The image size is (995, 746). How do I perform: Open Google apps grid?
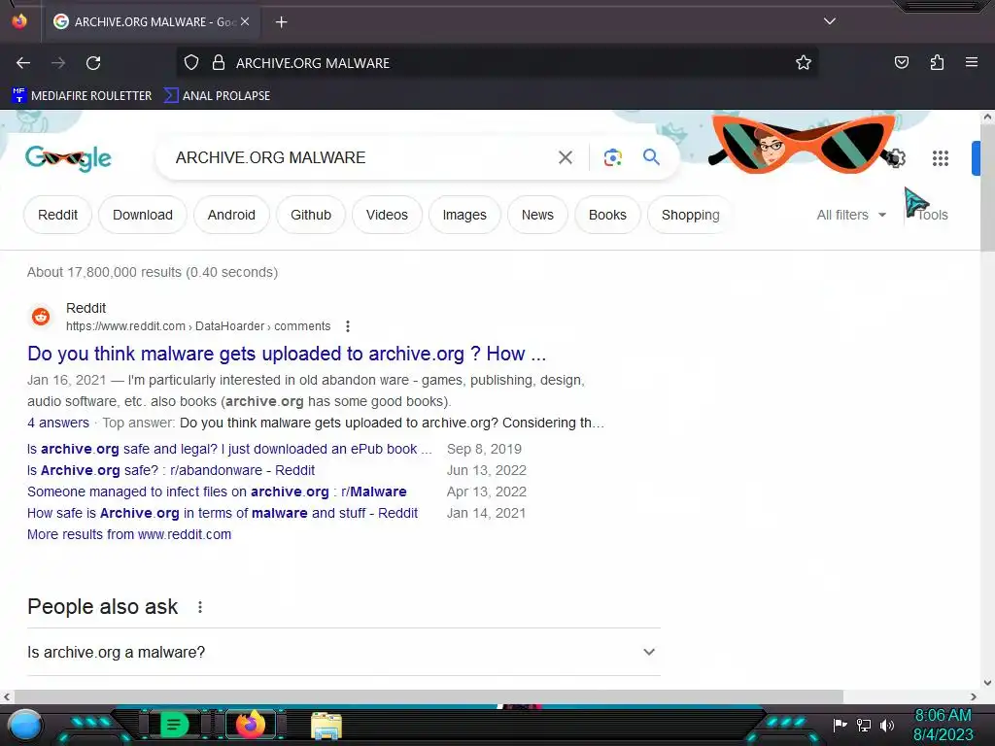point(941,158)
